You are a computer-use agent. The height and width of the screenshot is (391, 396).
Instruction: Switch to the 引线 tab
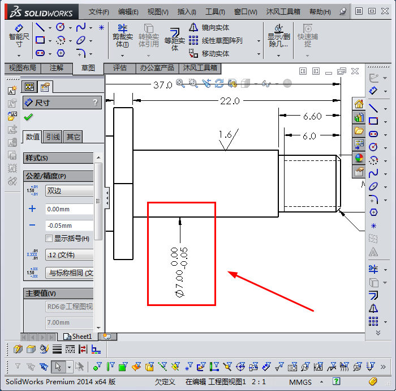click(x=53, y=137)
